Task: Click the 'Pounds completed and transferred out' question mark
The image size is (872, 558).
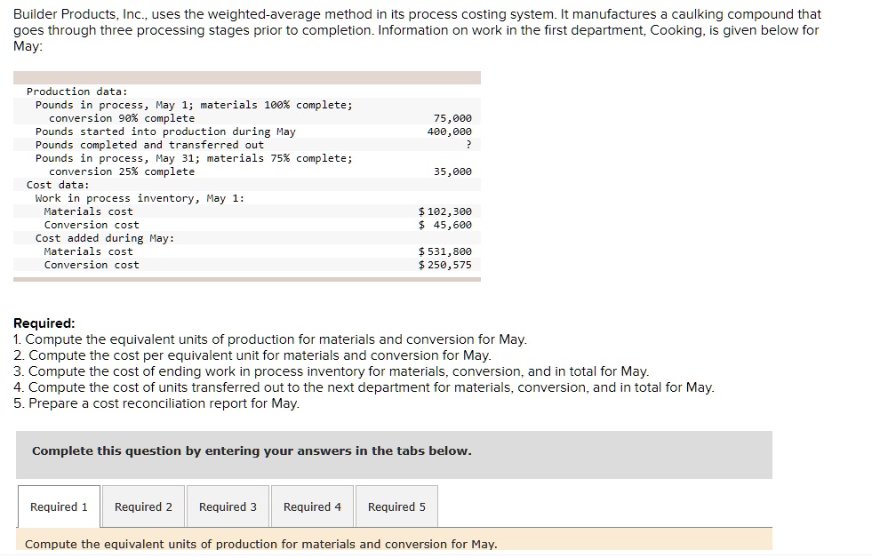Action: (x=468, y=145)
